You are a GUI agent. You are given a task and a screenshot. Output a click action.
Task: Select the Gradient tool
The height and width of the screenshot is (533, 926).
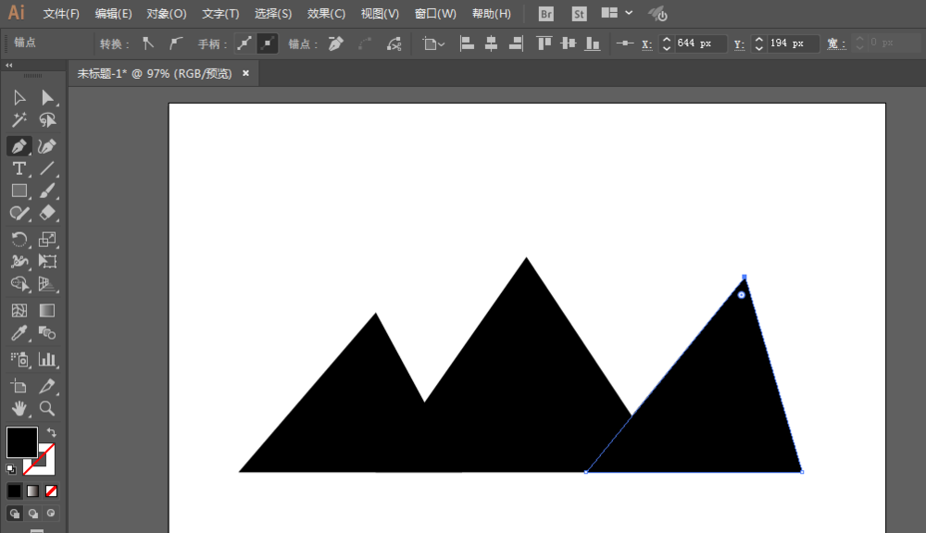click(47, 309)
